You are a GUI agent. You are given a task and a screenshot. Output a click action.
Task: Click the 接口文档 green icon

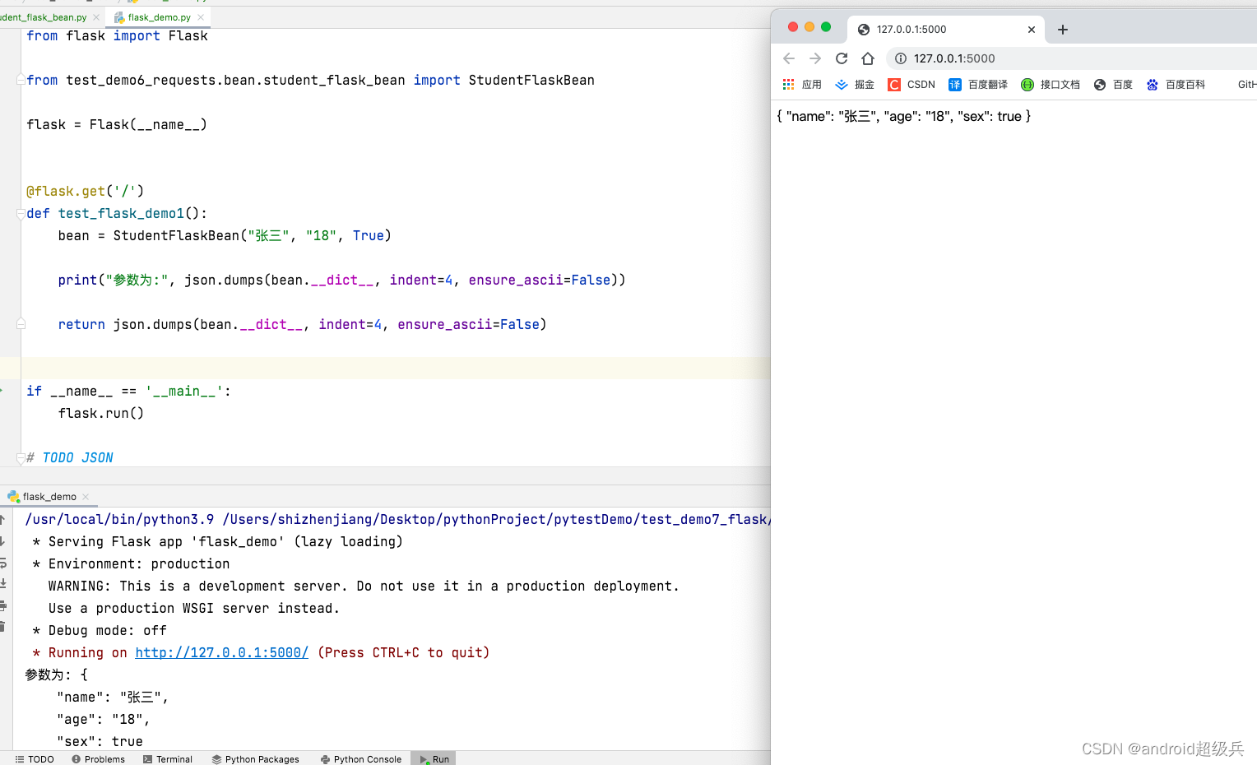pyautogui.click(x=1027, y=85)
